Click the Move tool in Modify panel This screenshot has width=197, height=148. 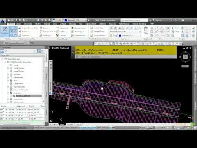tap(175, 28)
